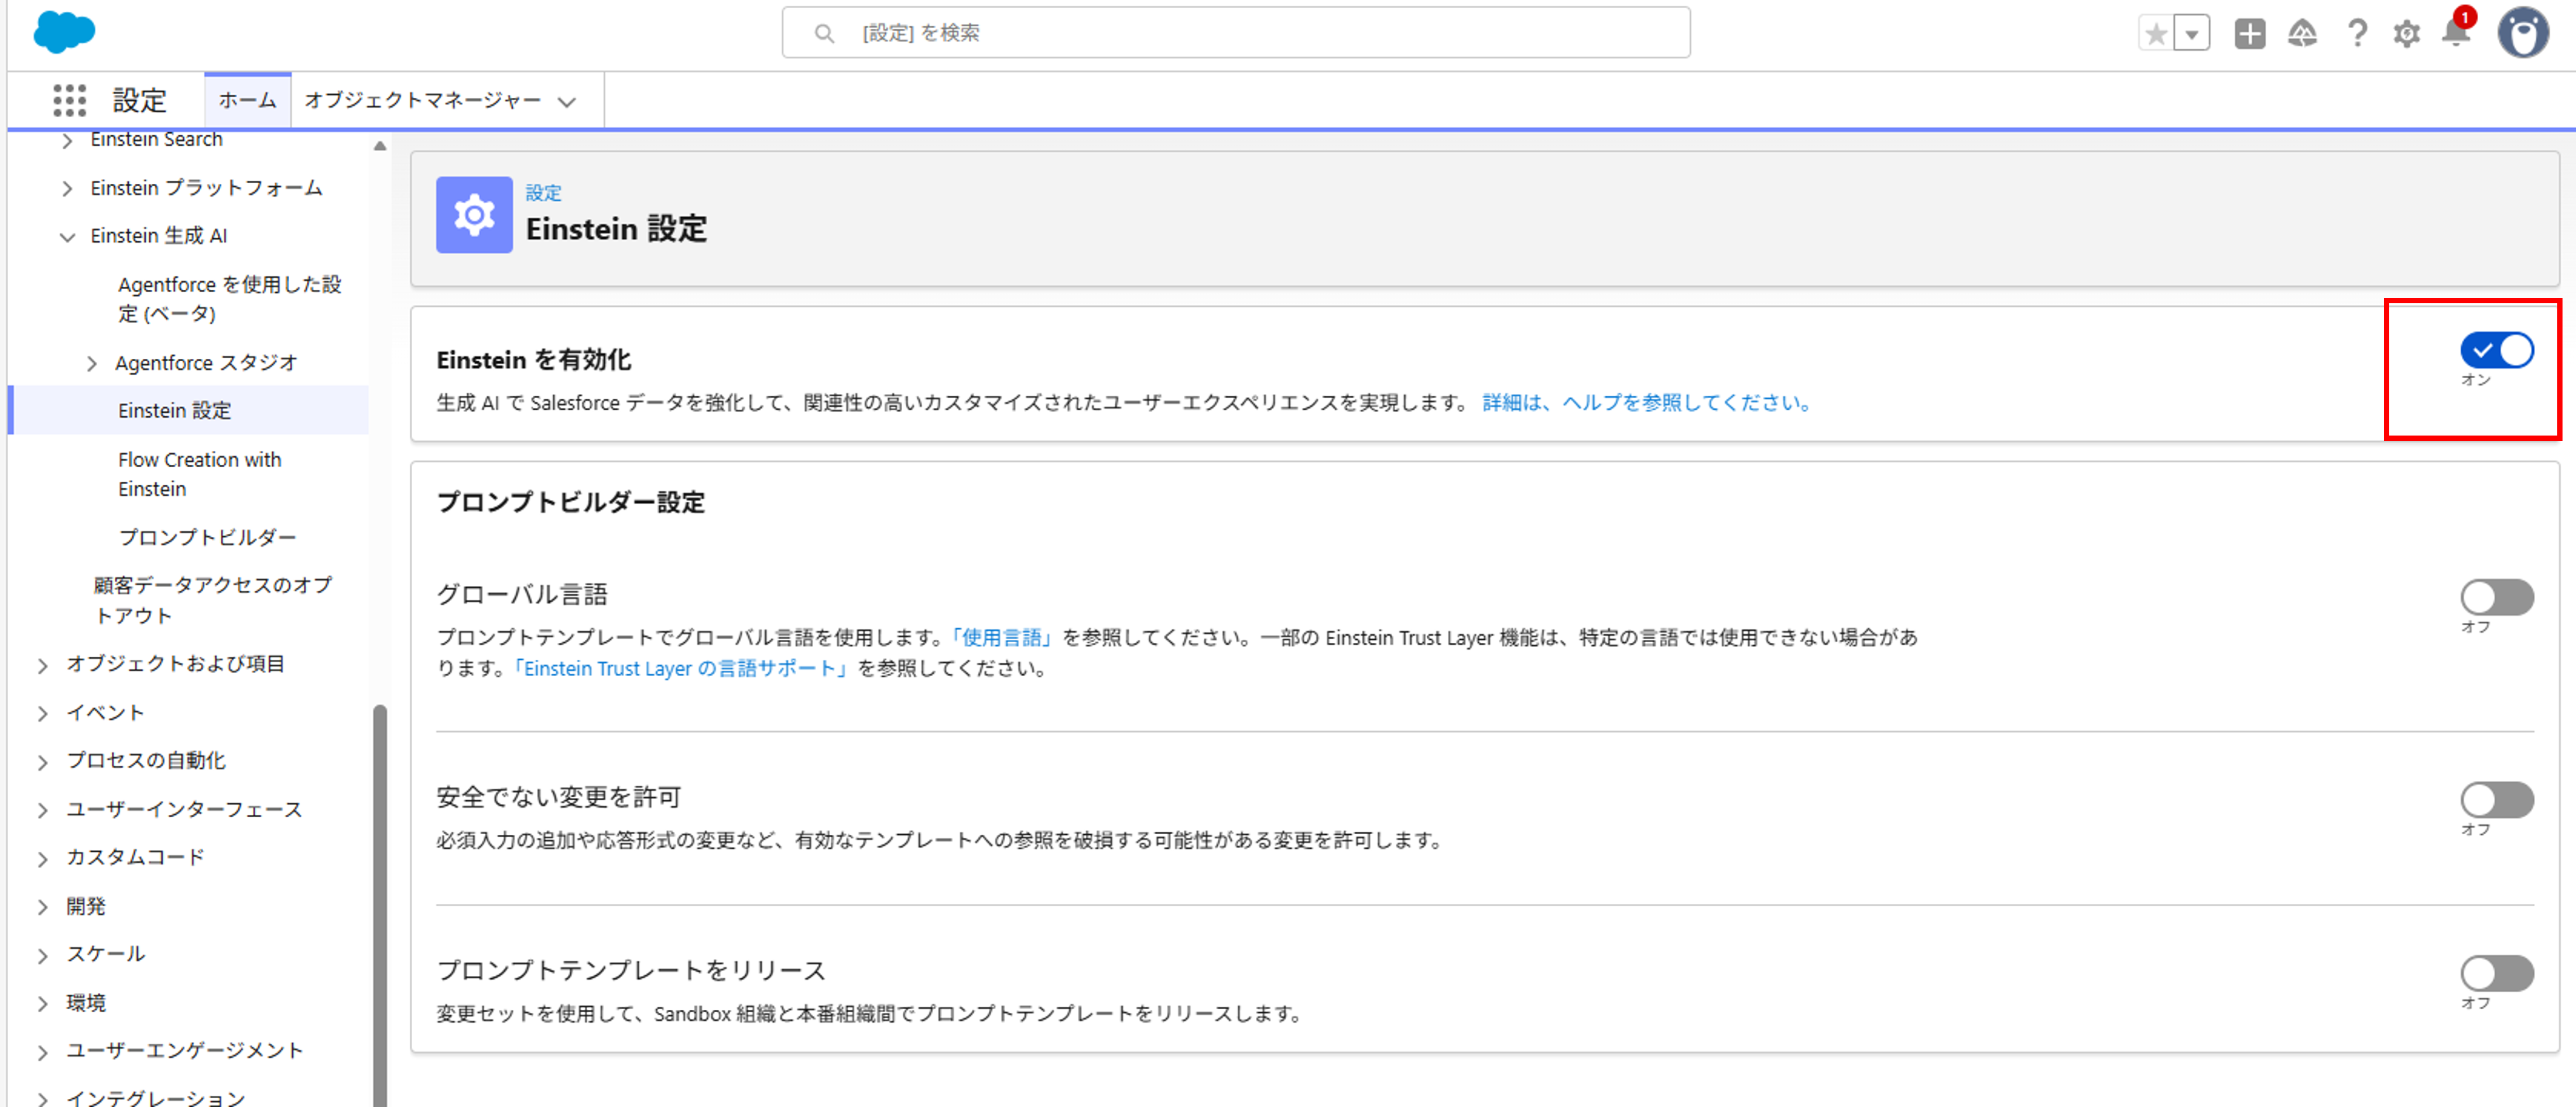Expand the イベント node
This screenshot has height=1107, width=2576.
click(42, 714)
